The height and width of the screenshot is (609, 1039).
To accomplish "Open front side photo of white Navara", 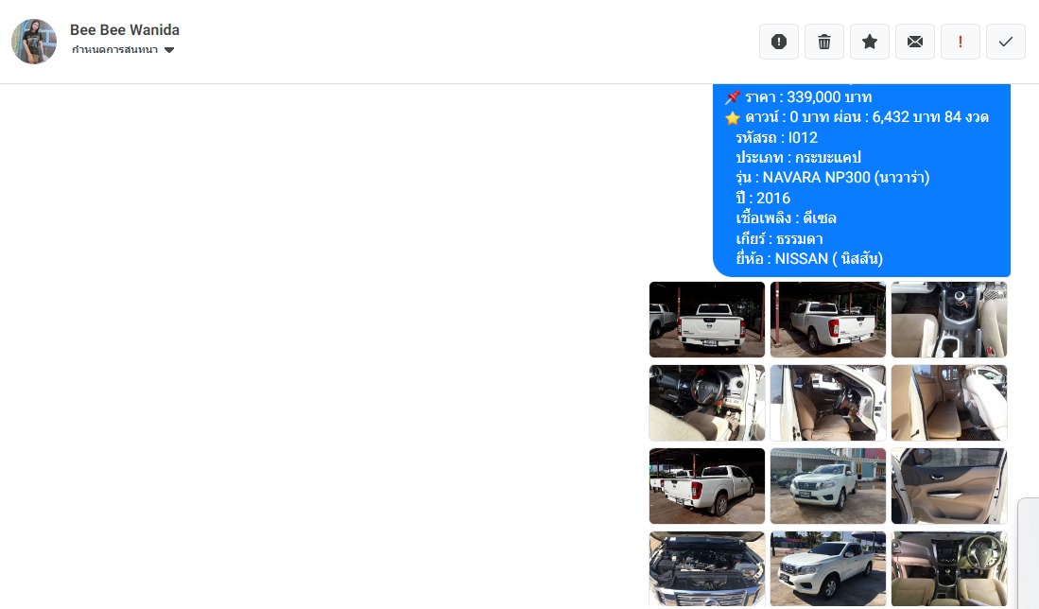I will pos(827,568).
